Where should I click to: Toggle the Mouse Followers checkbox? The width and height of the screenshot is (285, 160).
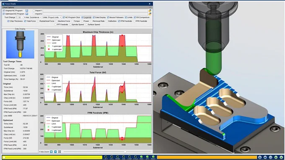tap(108, 18)
